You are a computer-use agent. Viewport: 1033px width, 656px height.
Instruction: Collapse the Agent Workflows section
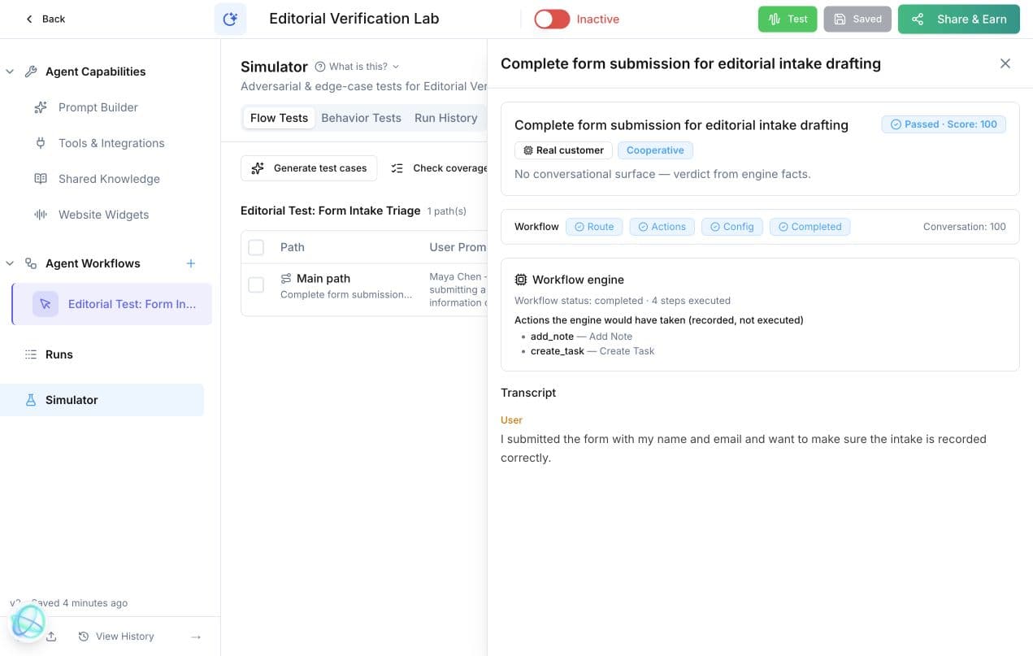[10, 263]
